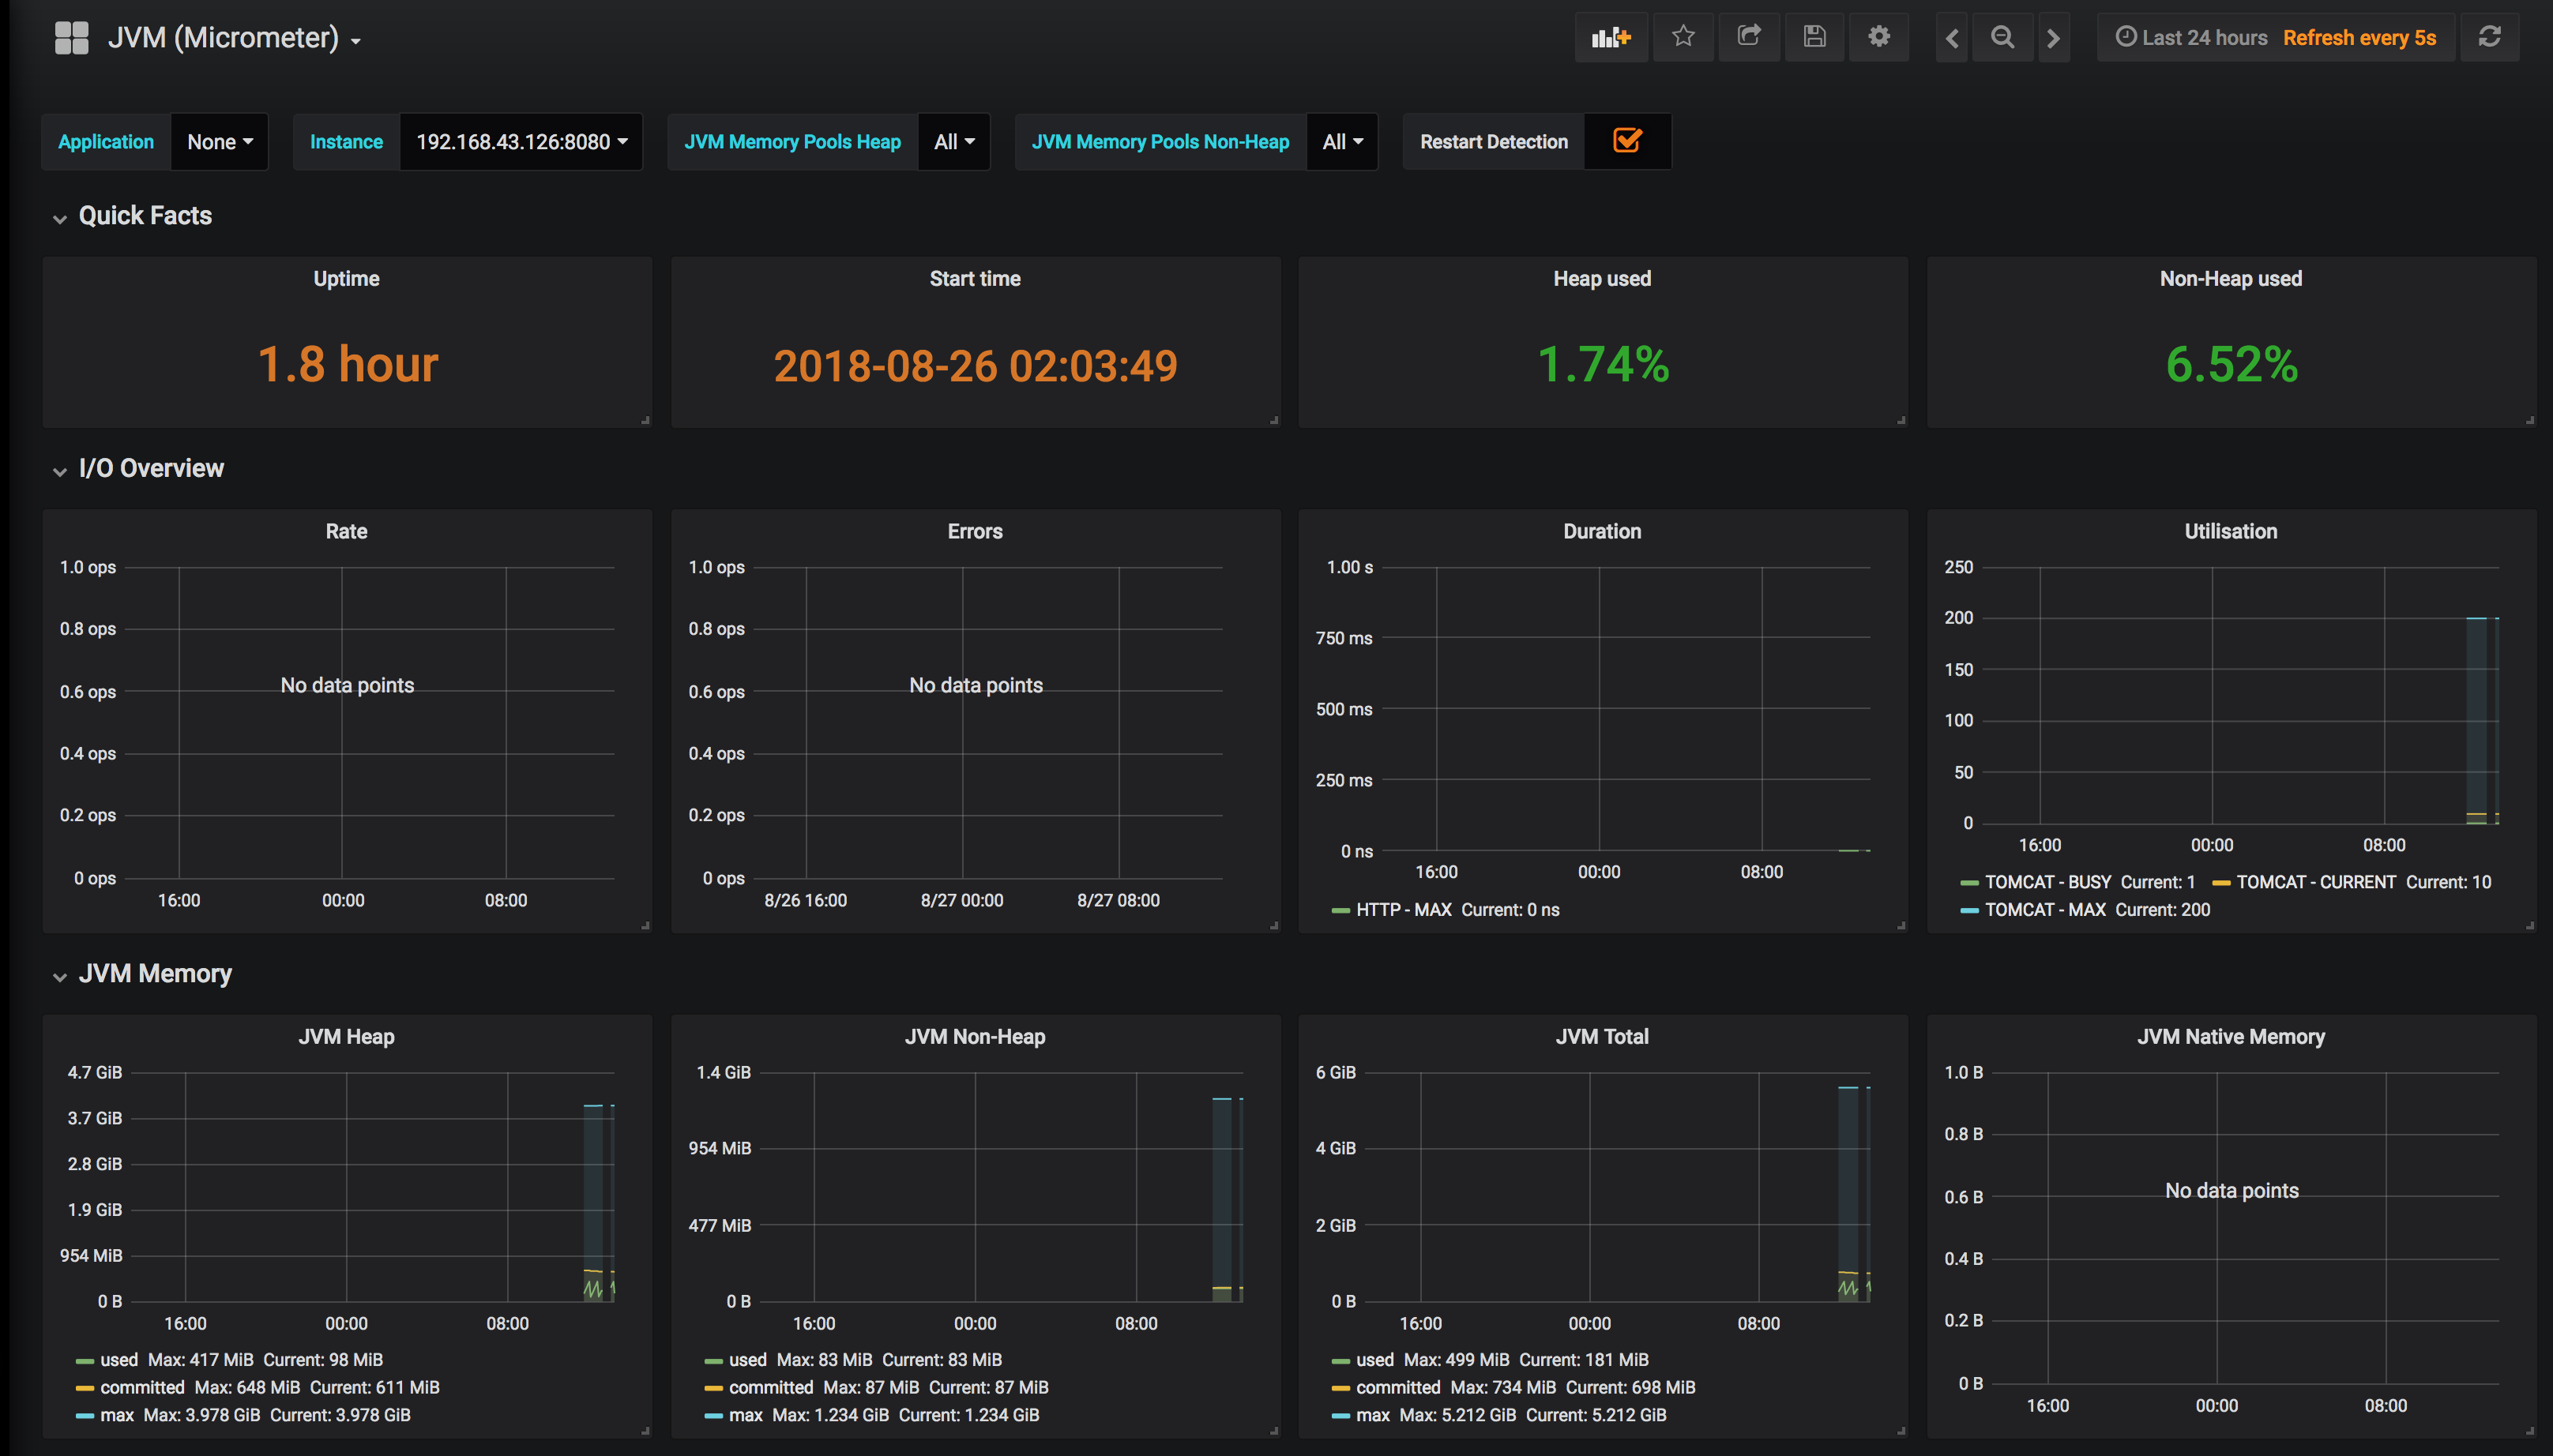Click the Last 24 hours time picker
2553x1456 pixels.
[x=2203, y=37]
